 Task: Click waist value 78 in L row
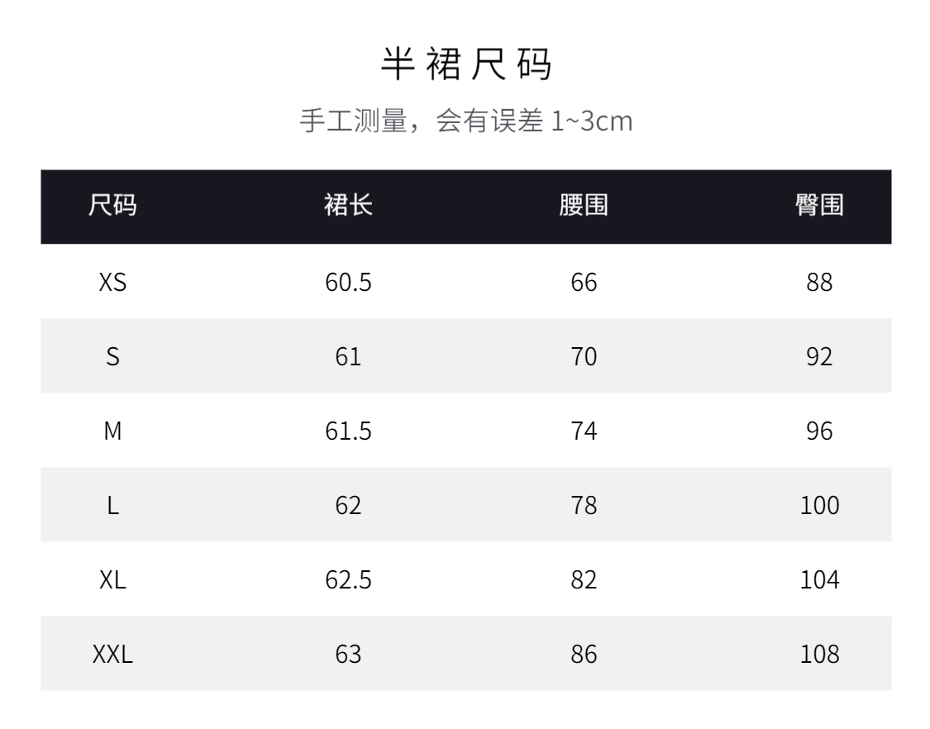584,506
